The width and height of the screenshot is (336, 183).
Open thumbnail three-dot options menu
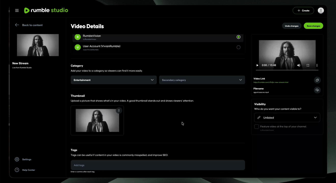pyautogui.click(x=119, y=110)
